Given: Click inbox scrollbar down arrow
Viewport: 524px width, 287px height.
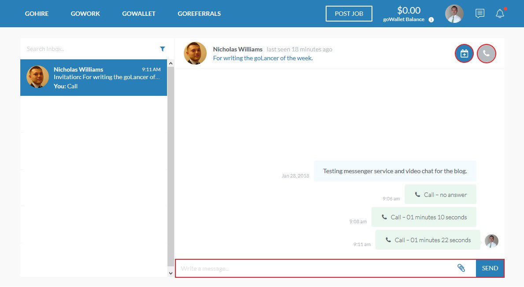Looking at the screenshot, I should point(171,273).
